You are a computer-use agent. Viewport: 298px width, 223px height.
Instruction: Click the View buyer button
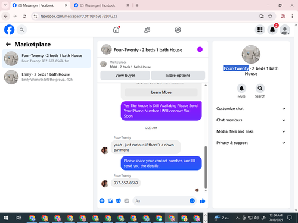tap(125, 76)
